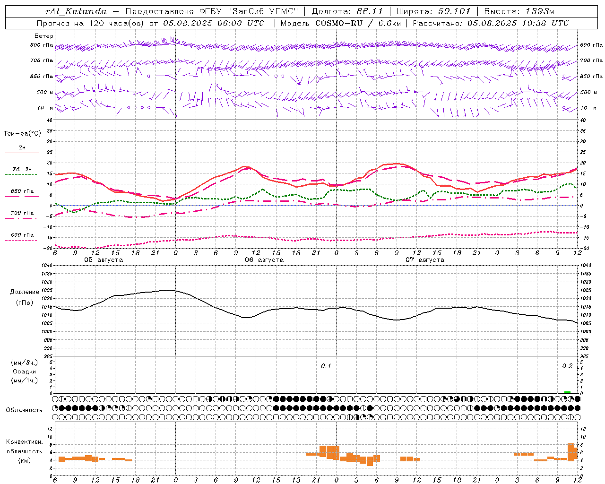Click the (мм/1ч.) units label
This screenshot has width=605, height=484.
(25, 380)
